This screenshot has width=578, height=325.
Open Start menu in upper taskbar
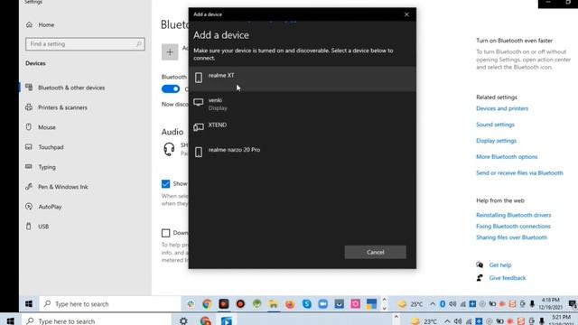pos(29,304)
